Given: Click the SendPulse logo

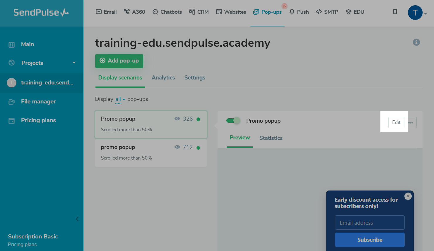Looking at the screenshot, I should pos(41,13).
